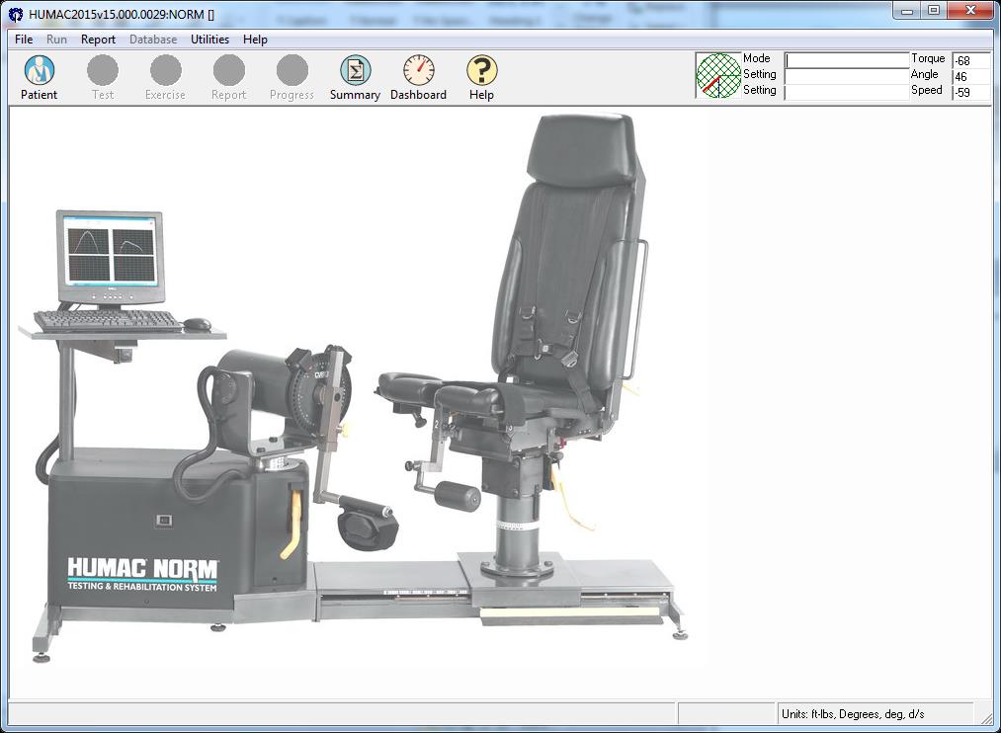This screenshot has width=1001, height=733.
Task: Open the File menu
Action: coord(23,40)
